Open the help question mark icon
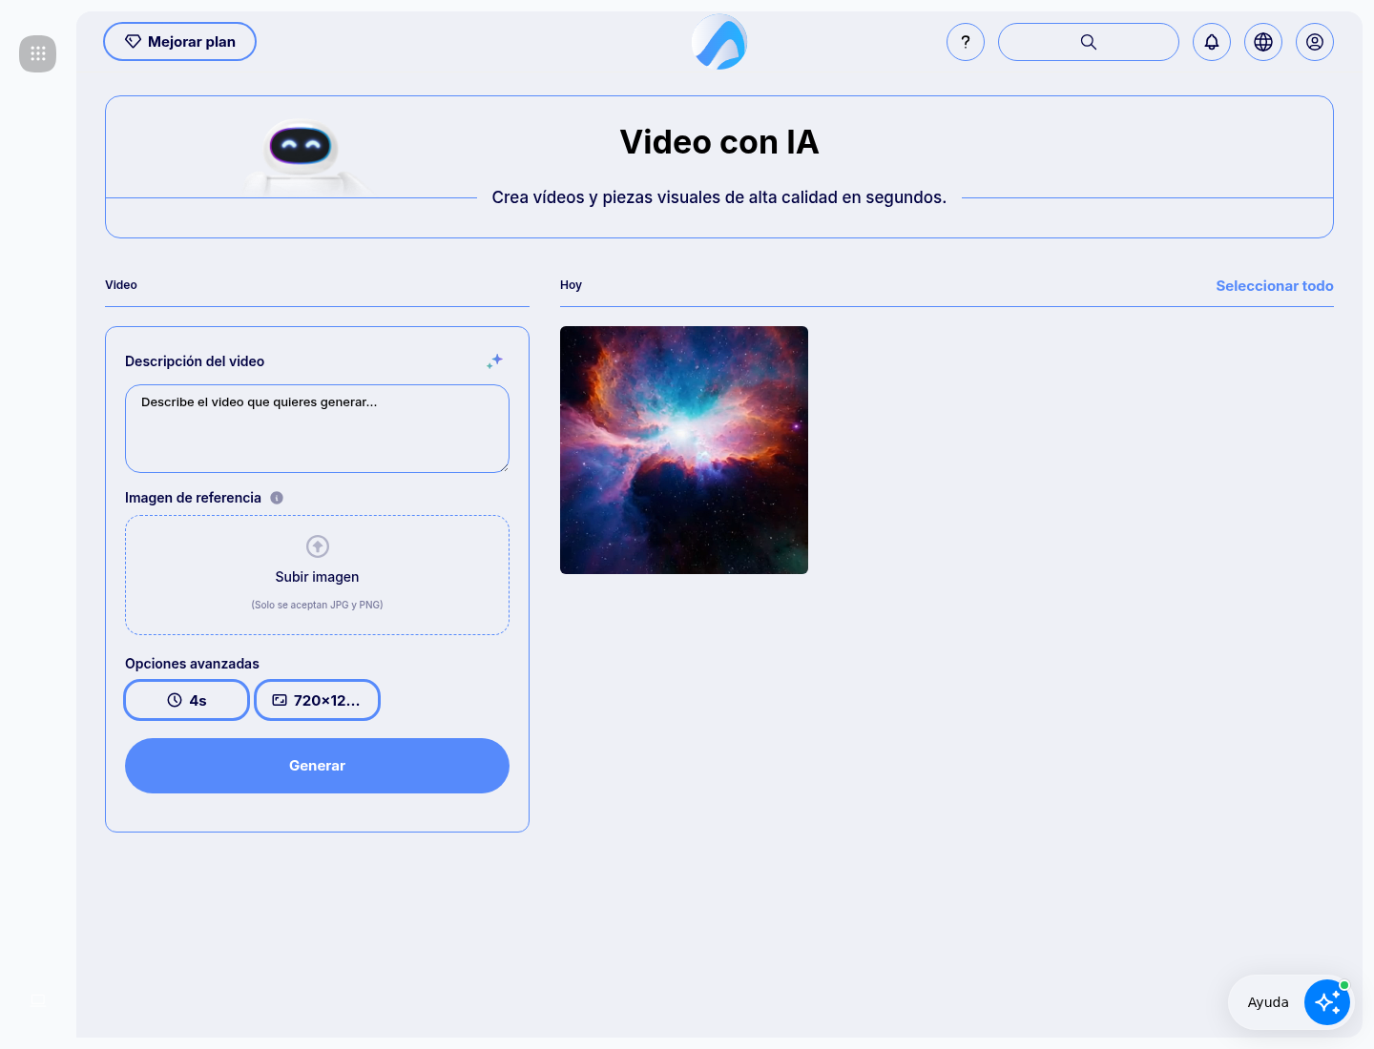The image size is (1374, 1049). (966, 42)
